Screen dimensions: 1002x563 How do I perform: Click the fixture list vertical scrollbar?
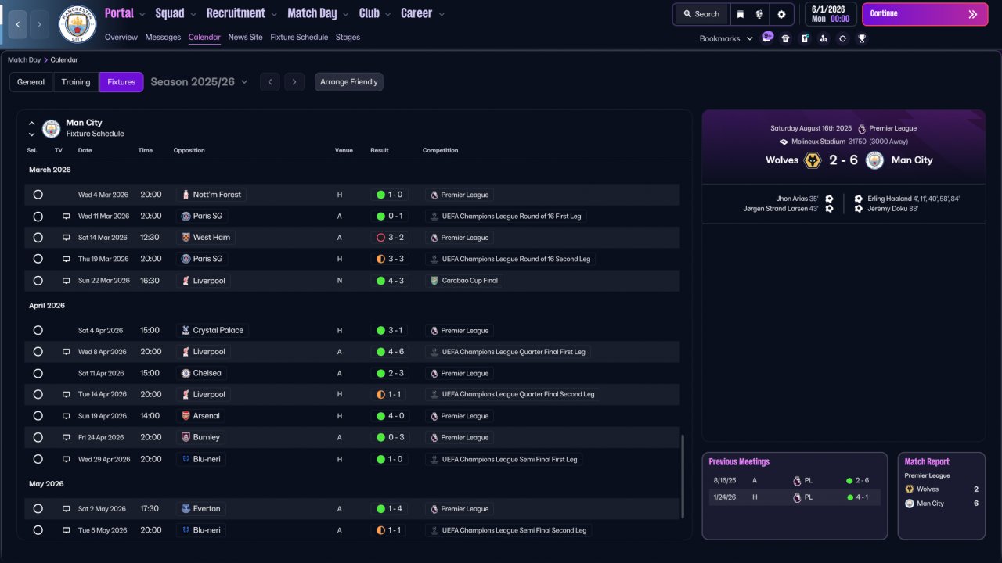pyautogui.click(x=683, y=477)
